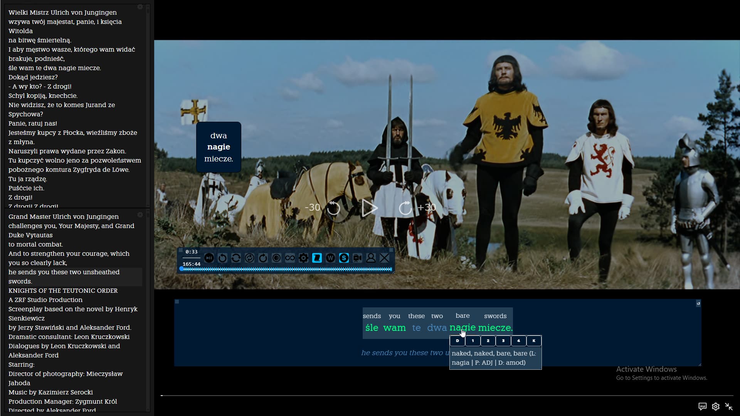Open English transcript panel gear options

[140, 215]
